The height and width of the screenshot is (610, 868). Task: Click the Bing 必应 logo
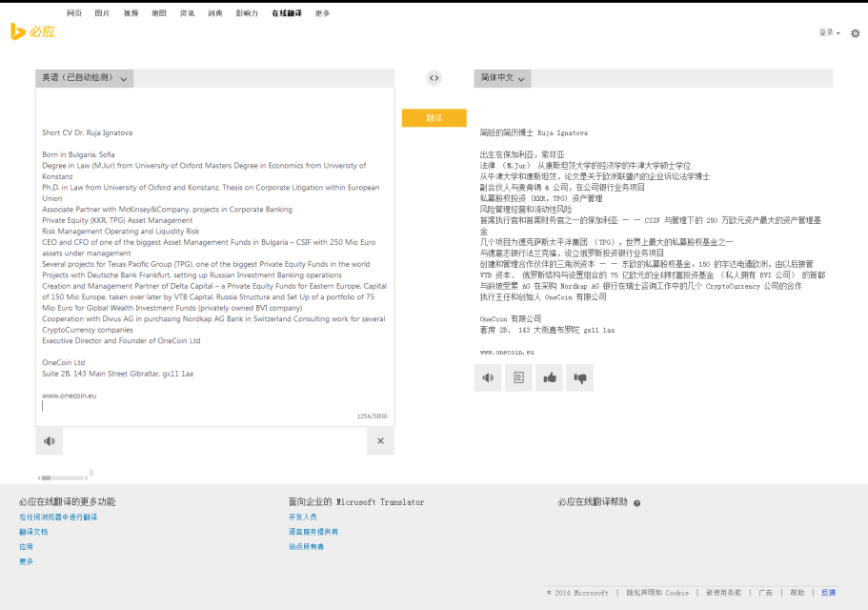point(32,31)
